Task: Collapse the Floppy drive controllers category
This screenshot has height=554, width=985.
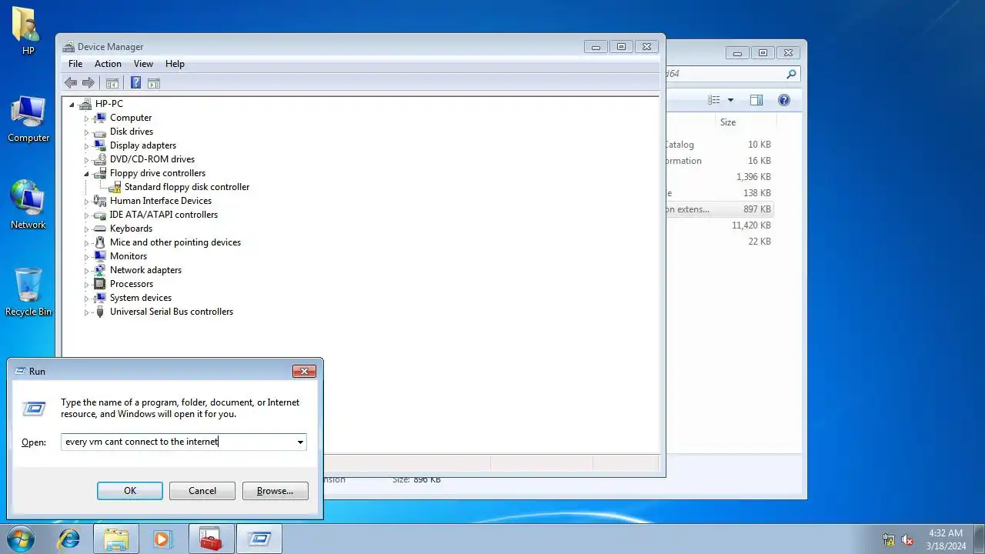Action: pos(86,174)
